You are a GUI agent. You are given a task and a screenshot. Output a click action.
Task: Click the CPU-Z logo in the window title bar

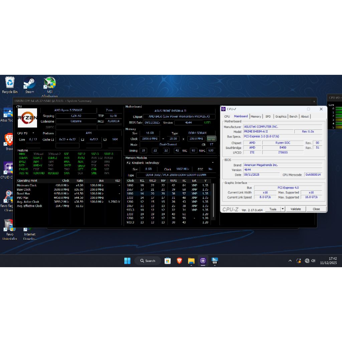coord(223,109)
